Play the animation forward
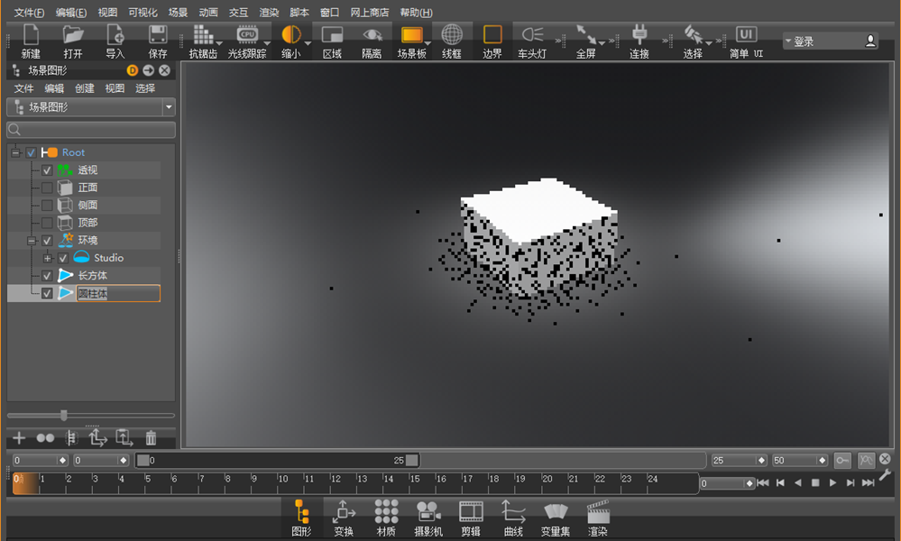901x541 pixels. coord(832,483)
